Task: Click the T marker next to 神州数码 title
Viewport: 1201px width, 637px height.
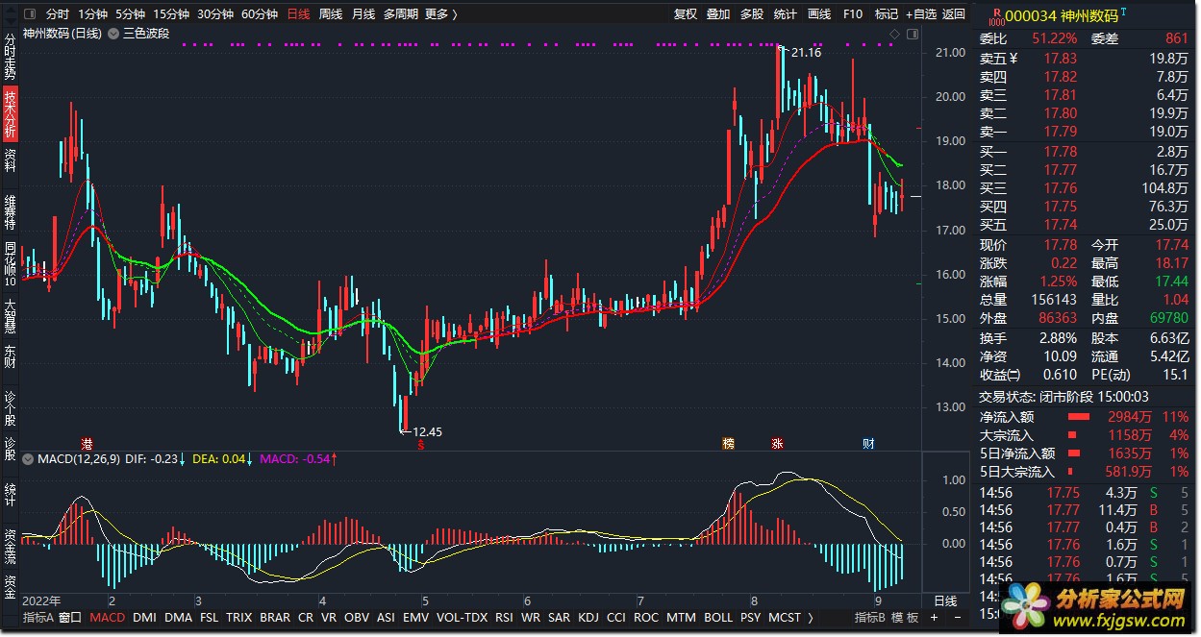Action: click(x=1124, y=12)
